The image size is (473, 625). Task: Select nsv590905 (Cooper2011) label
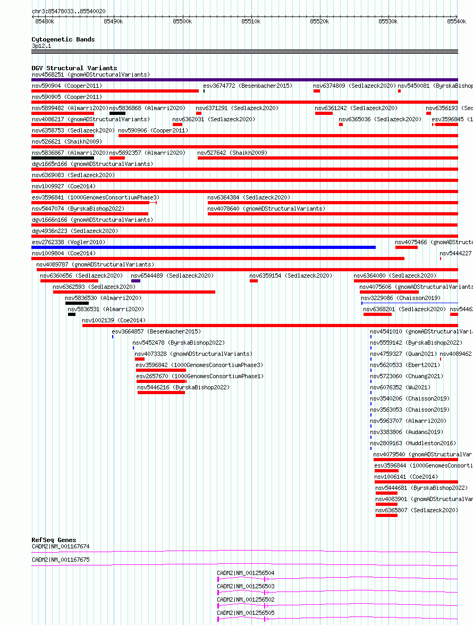[67, 97]
